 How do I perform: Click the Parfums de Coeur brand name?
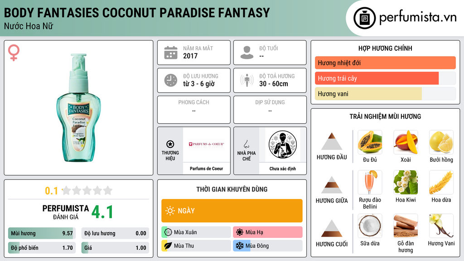[x=207, y=169]
